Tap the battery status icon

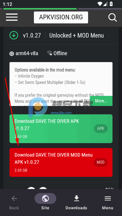(111, 4)
